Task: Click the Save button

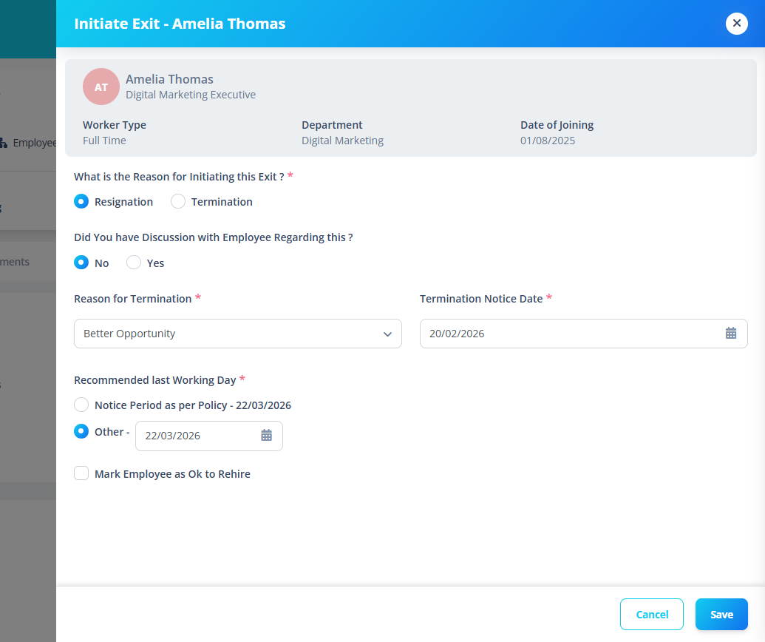Action: [x=721, y=614]
